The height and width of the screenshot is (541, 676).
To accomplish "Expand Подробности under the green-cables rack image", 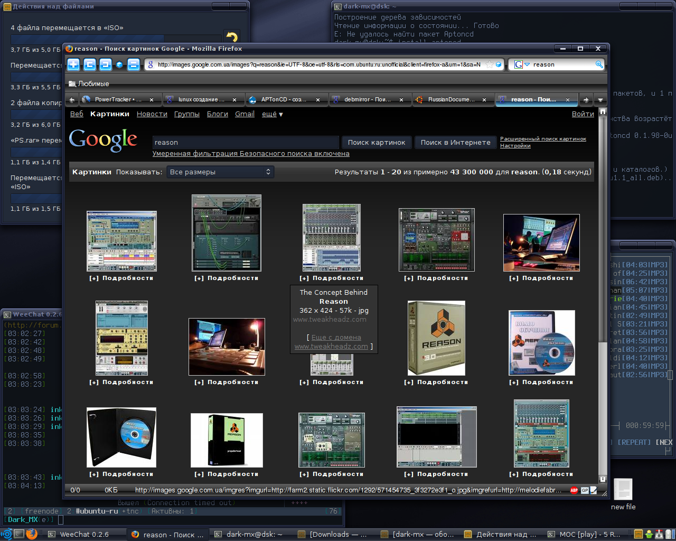I will pos(227,278).
